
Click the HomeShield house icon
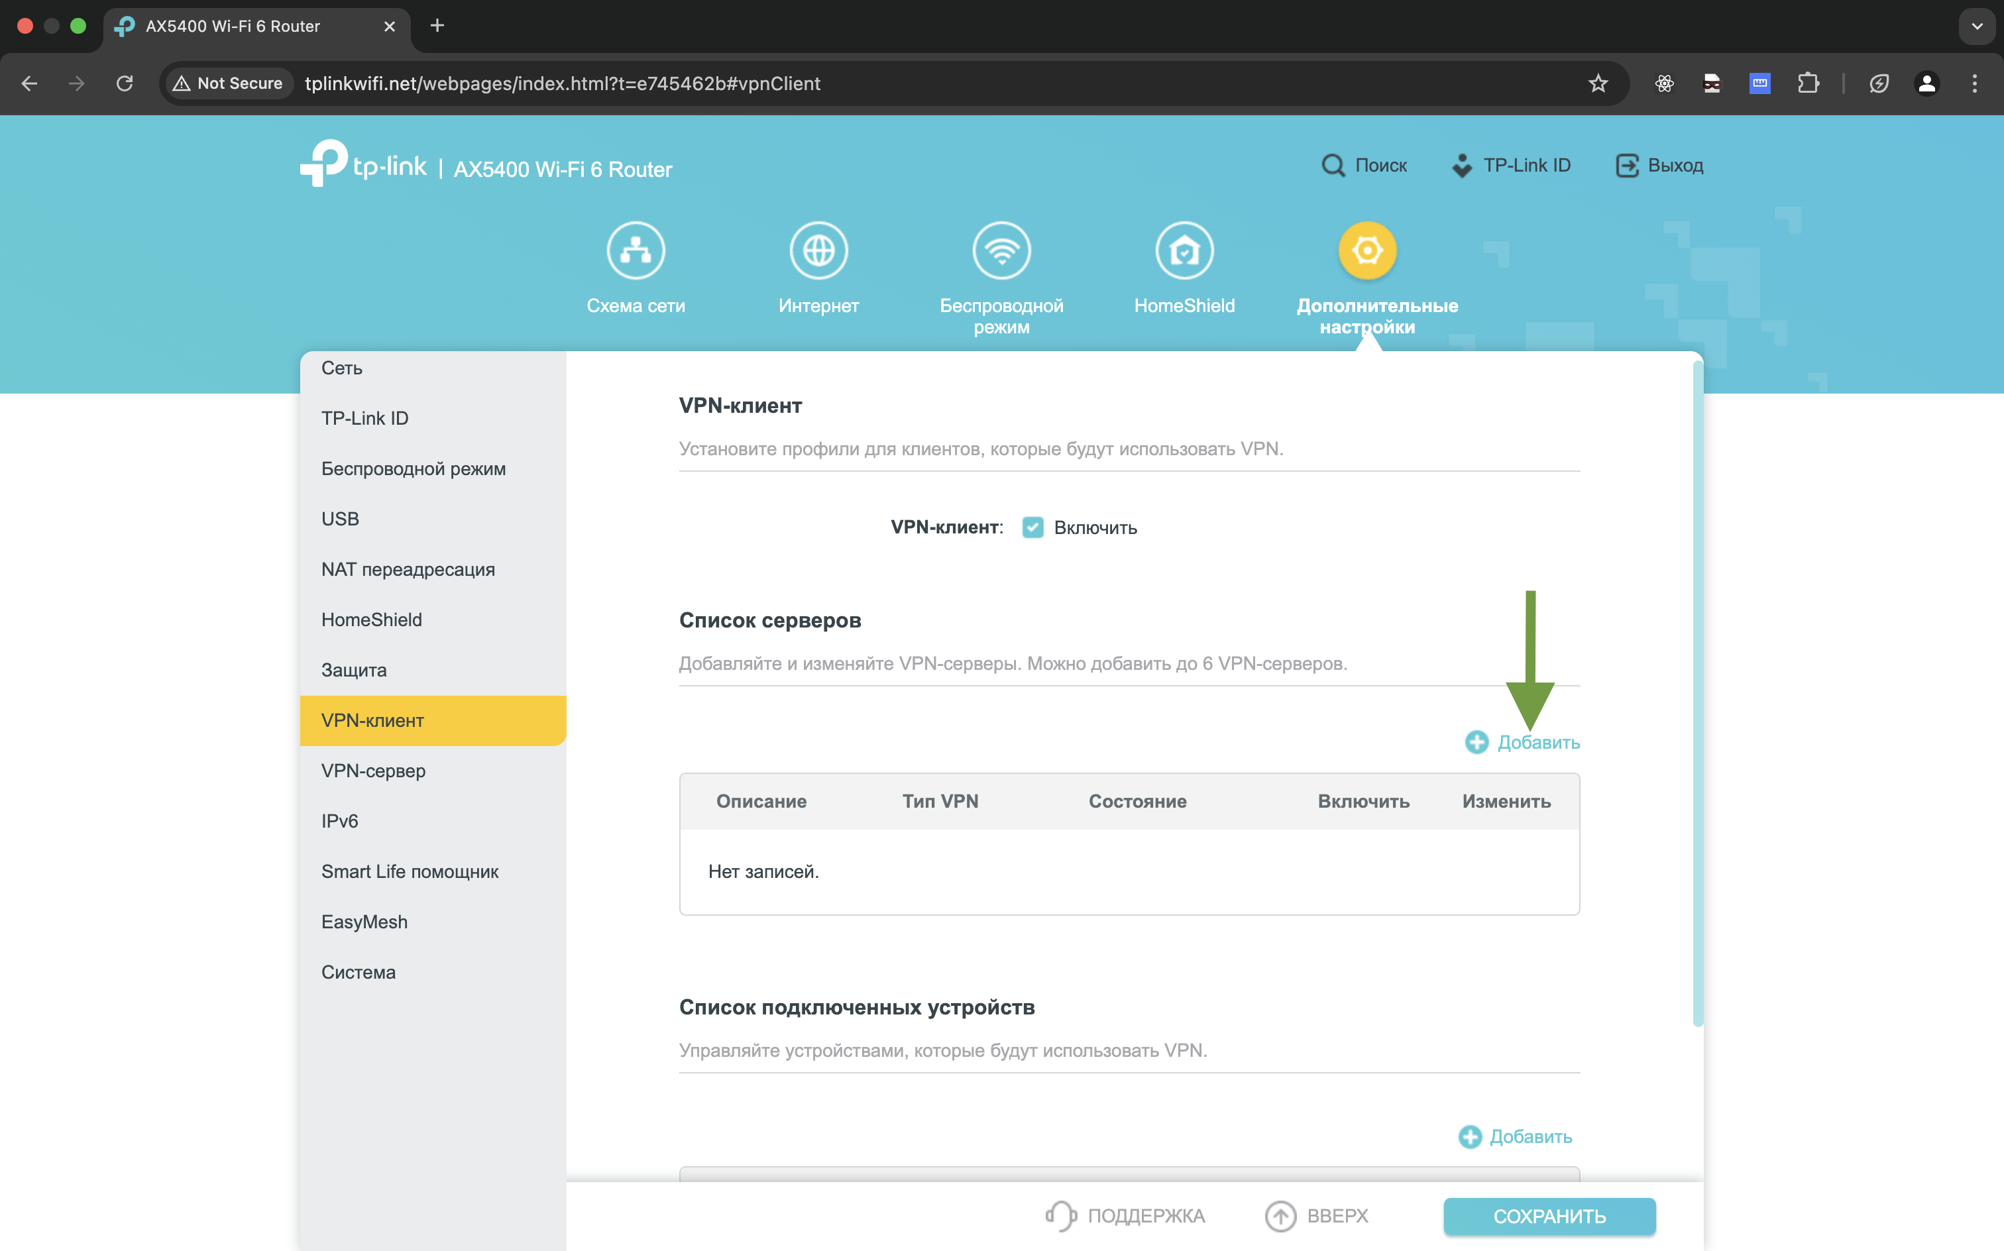coord(1184,250)
